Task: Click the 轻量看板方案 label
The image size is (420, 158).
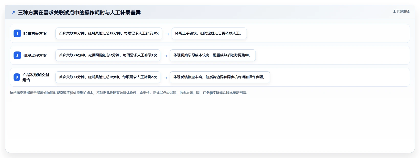Action: coord(35,33)
